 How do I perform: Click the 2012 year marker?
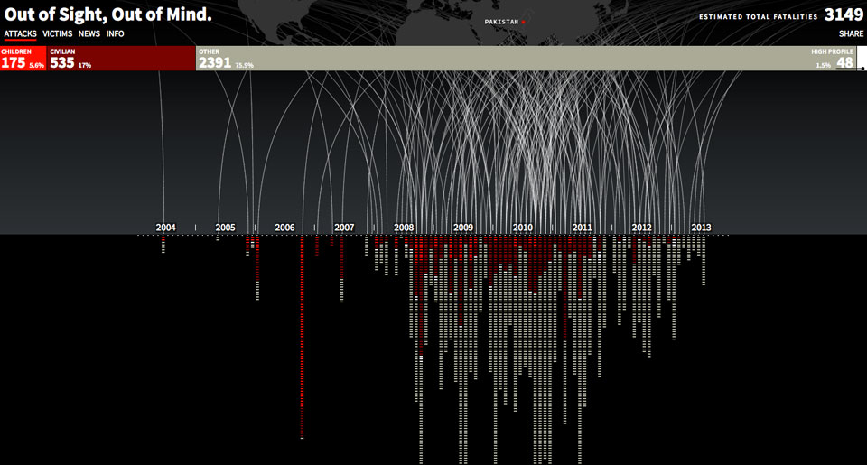tap(641, 228)
